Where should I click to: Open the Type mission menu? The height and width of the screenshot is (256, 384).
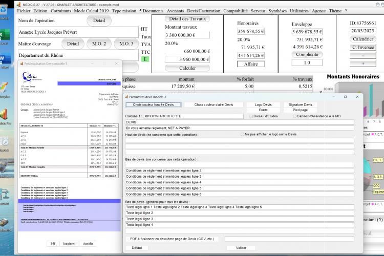(124, 11)
